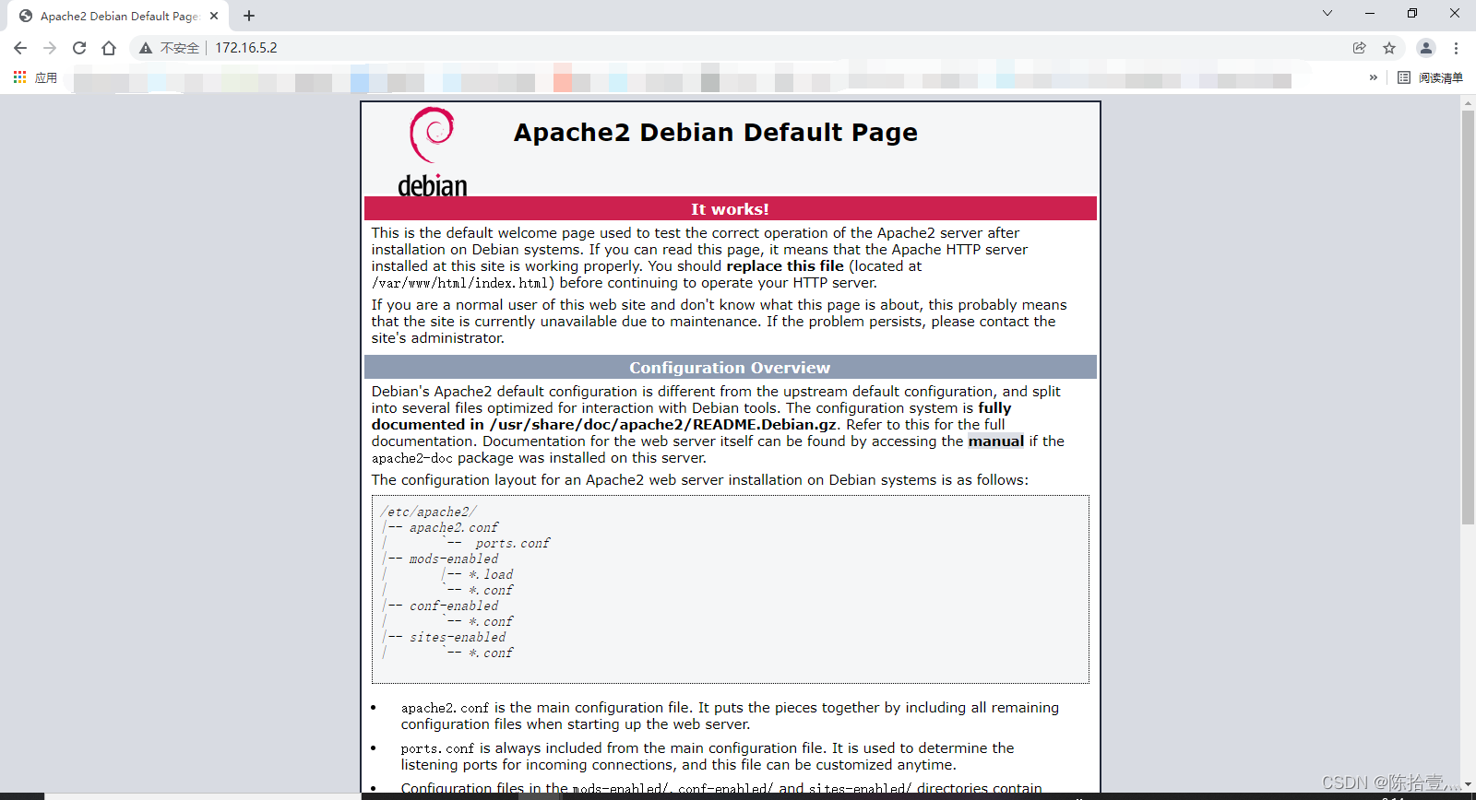
Task: Close the Apache2 Debian Default Page tab
Action: coord(214,16)
